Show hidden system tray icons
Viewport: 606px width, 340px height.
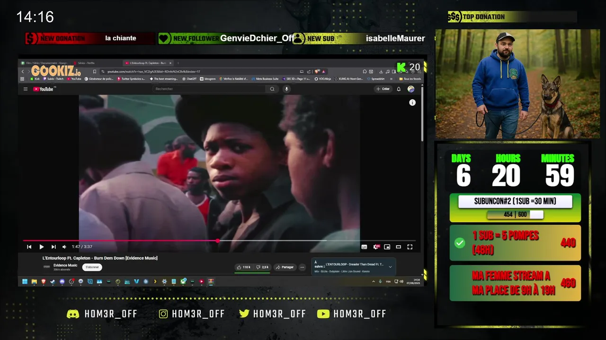(x=373, y=281)
